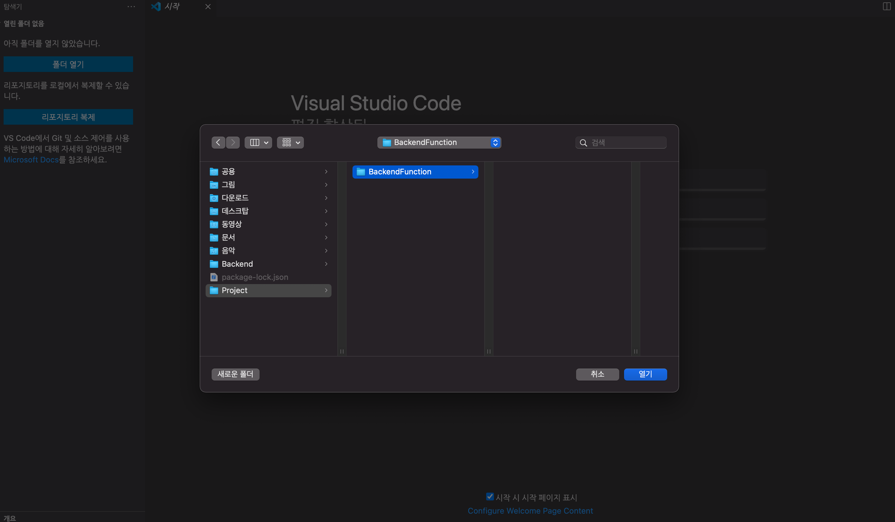This screenshot has height=522, width=895.
Task: Click the VS Code logo on tab
Action: (x=156, y=6)
